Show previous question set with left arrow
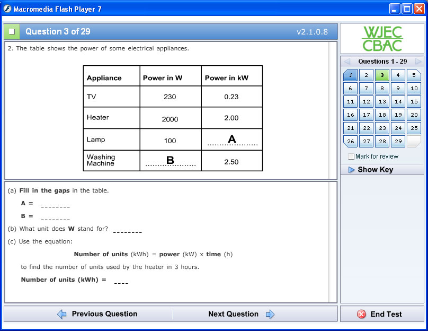This screenshot has height=331, width=428. [347, 61]
